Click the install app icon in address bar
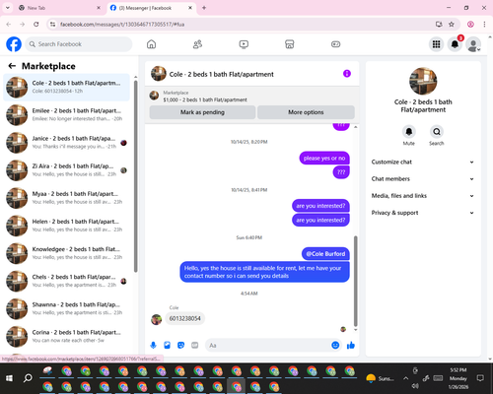Viewport: 493px width, 394px height. tap(439, 25)
